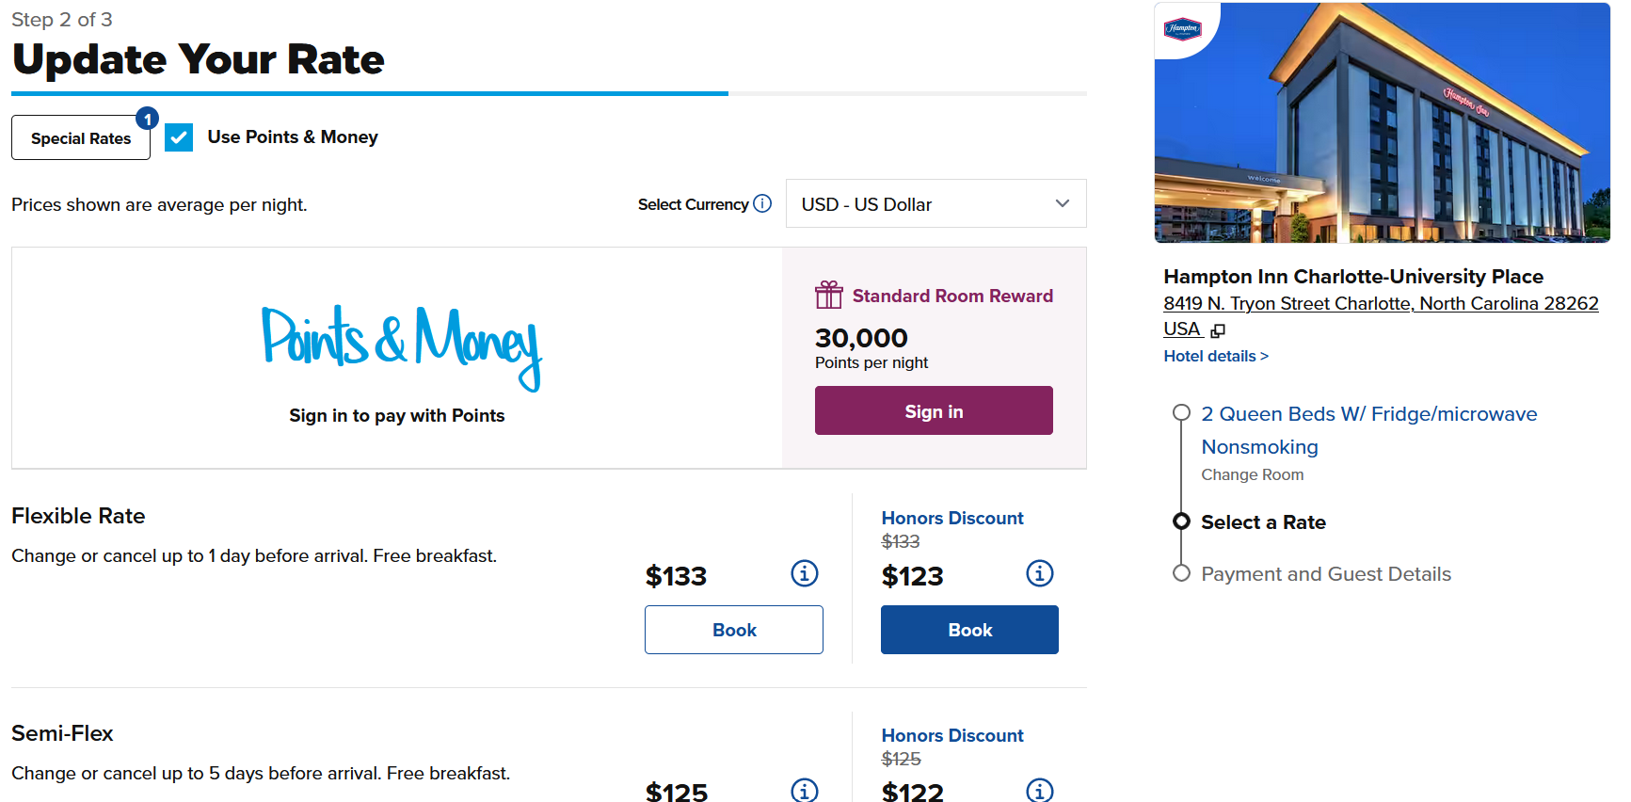Open the USD - US Dollar currency dropdown
Image resolution: width=1631 pixels, height=802 pixels.
(935, 203)
